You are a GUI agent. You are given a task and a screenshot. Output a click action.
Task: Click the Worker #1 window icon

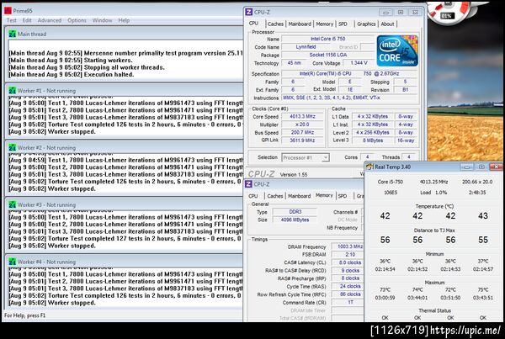[x=13, y=91]
